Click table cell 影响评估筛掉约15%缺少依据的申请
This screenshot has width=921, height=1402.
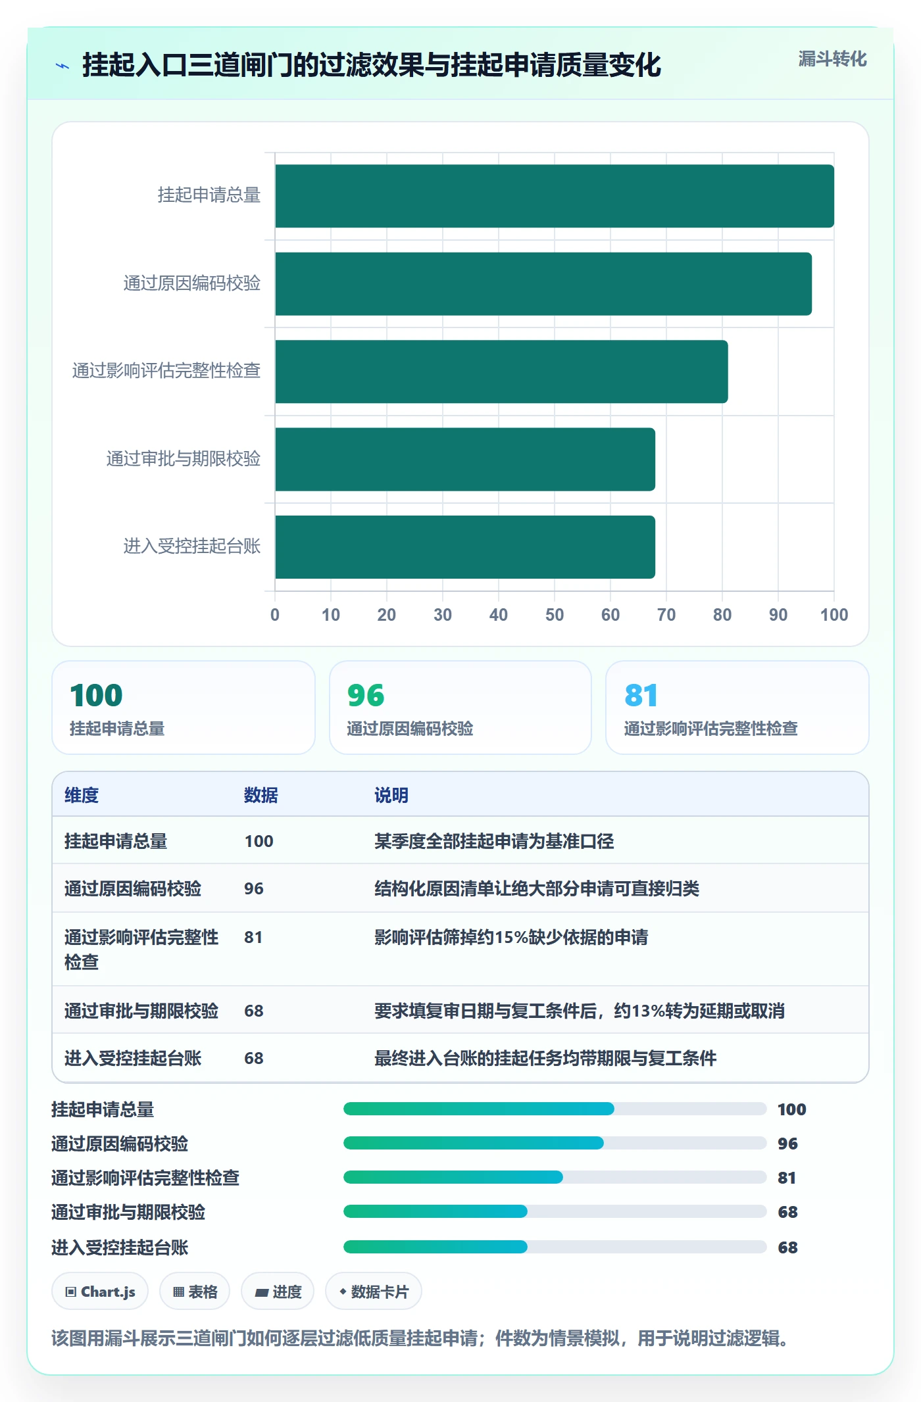(511, 937)
